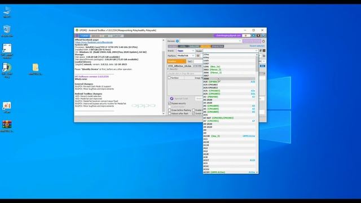Select the first gray mode tab
Screen dimensions: 361x203
click(173, 46)
